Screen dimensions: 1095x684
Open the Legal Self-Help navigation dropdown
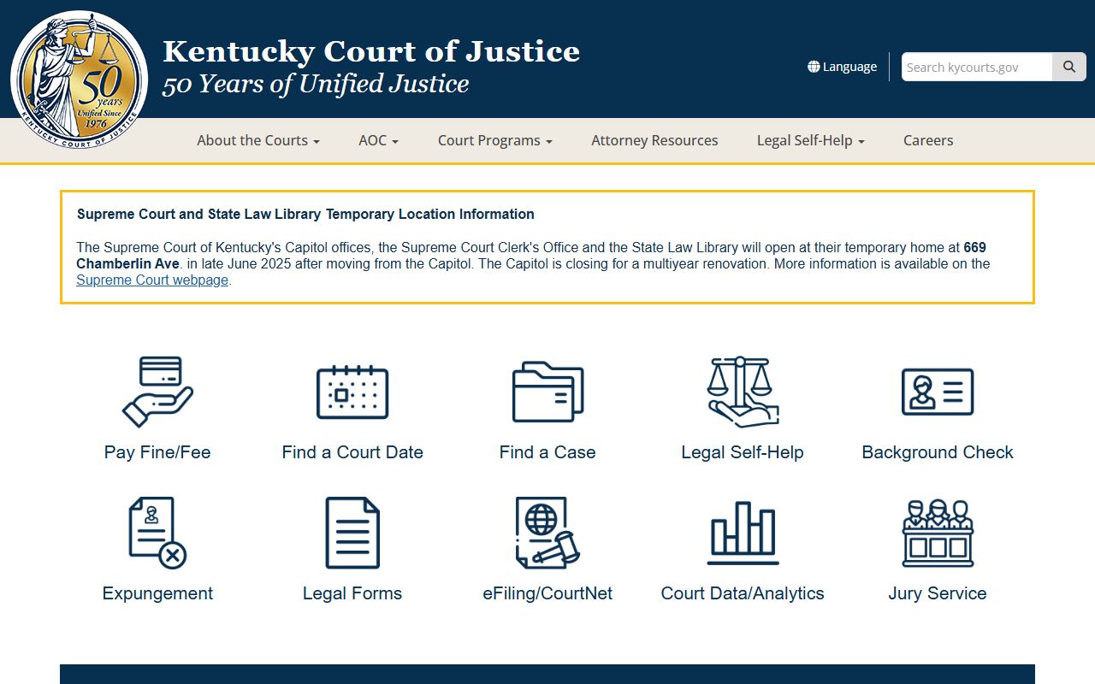coord(810,140)
